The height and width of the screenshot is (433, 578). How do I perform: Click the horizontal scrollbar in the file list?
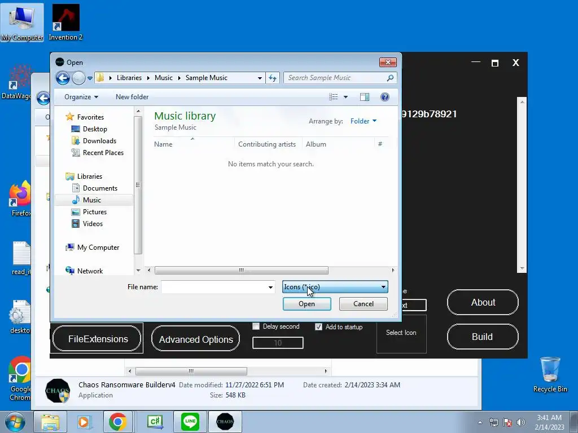coord(241,270)
